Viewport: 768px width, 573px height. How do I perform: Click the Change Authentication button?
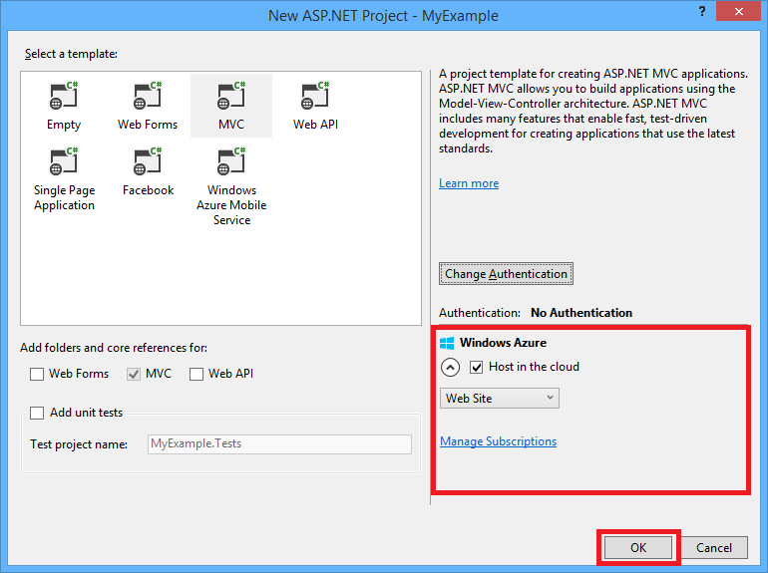pos(506,273)
